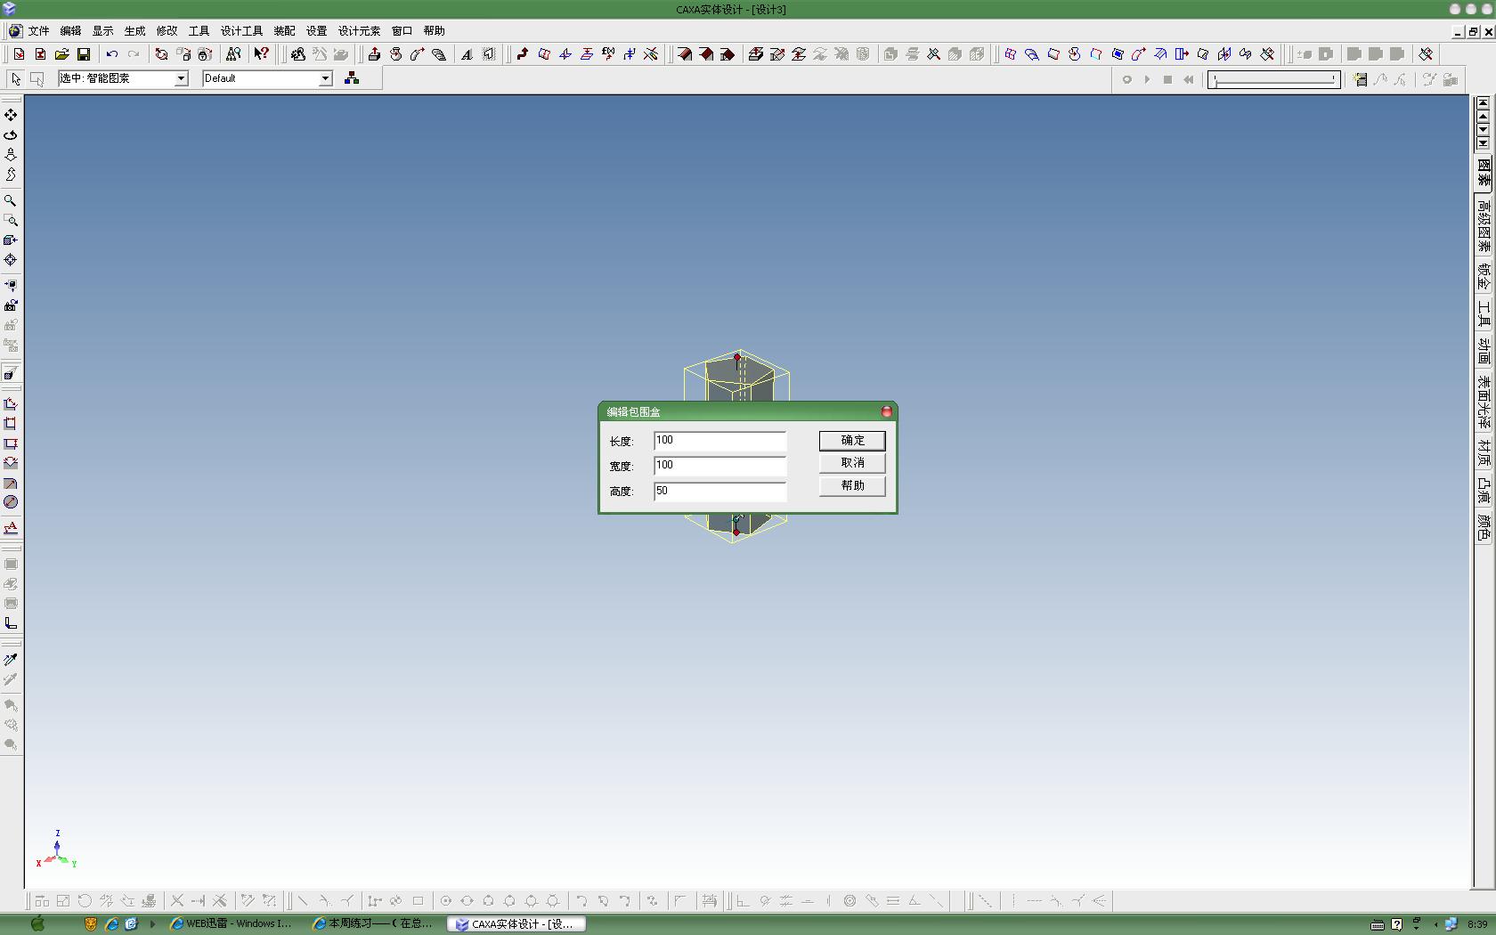Click the rewind animation button
Viewport: 1496px width, 935px height.
click(1188, 79)
